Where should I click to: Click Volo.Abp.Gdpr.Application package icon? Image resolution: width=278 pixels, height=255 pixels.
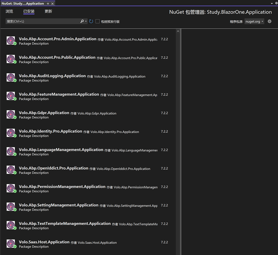pyautogui.click(x=11, y=115)
